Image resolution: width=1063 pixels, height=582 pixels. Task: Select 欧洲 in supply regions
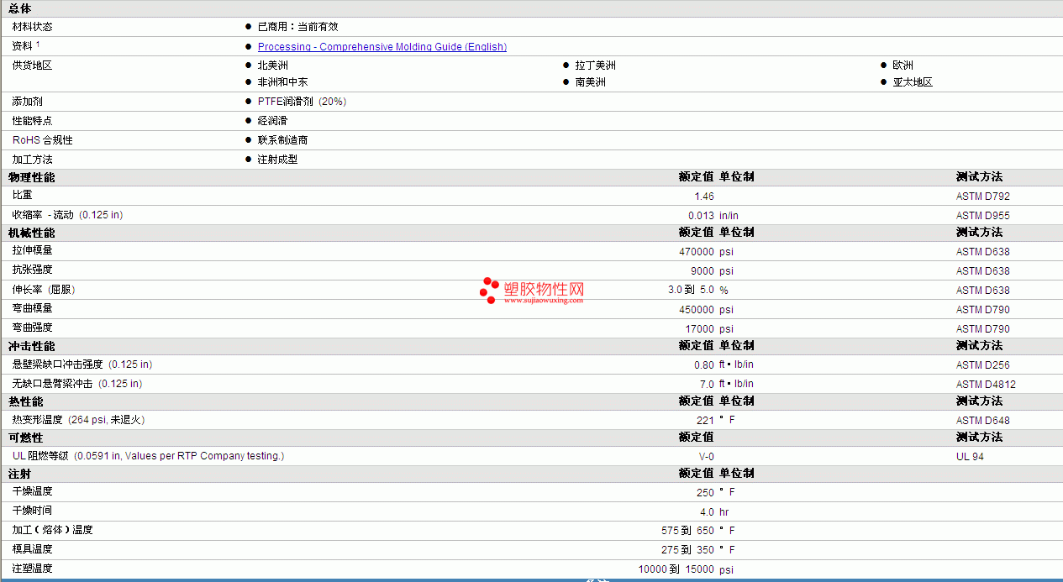pos(903,66)
